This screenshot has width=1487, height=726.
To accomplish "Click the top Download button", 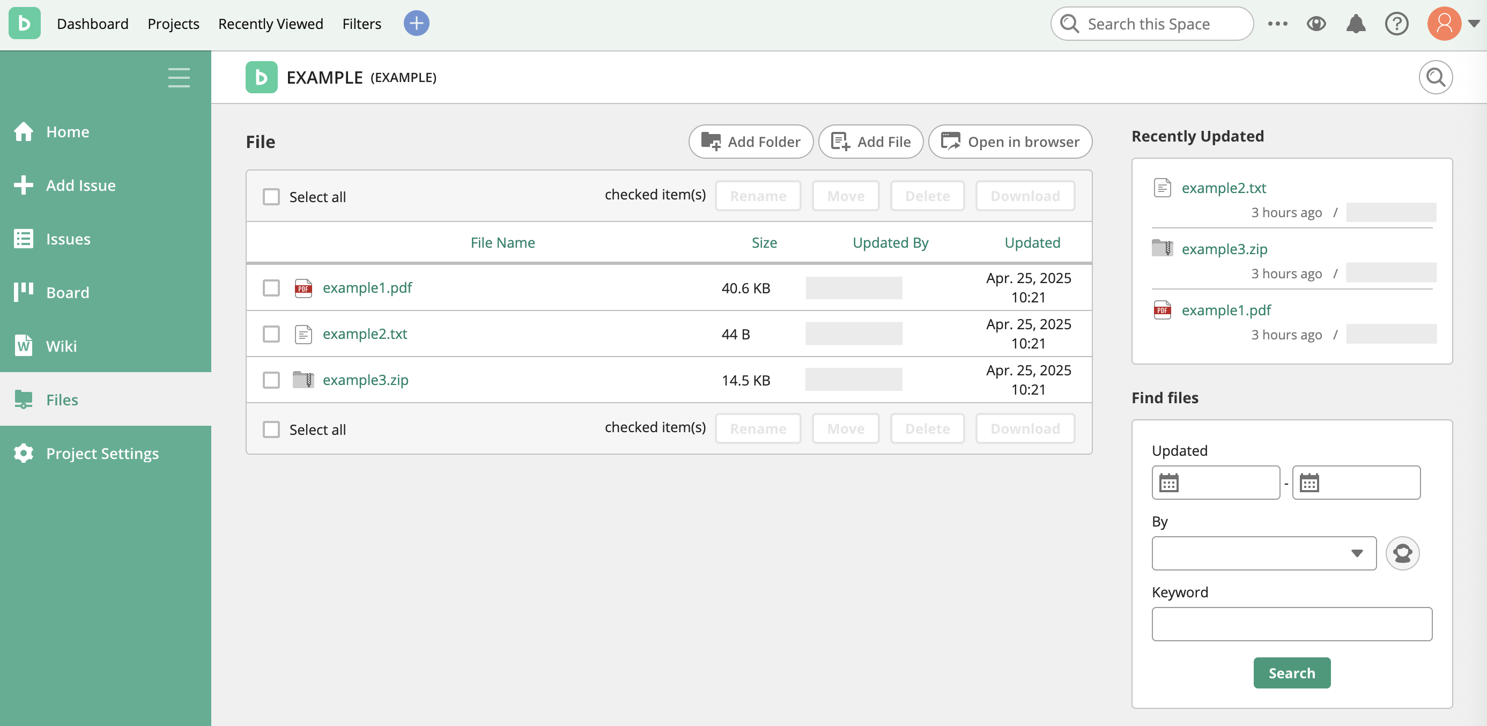I will (x=1025, y=196).
